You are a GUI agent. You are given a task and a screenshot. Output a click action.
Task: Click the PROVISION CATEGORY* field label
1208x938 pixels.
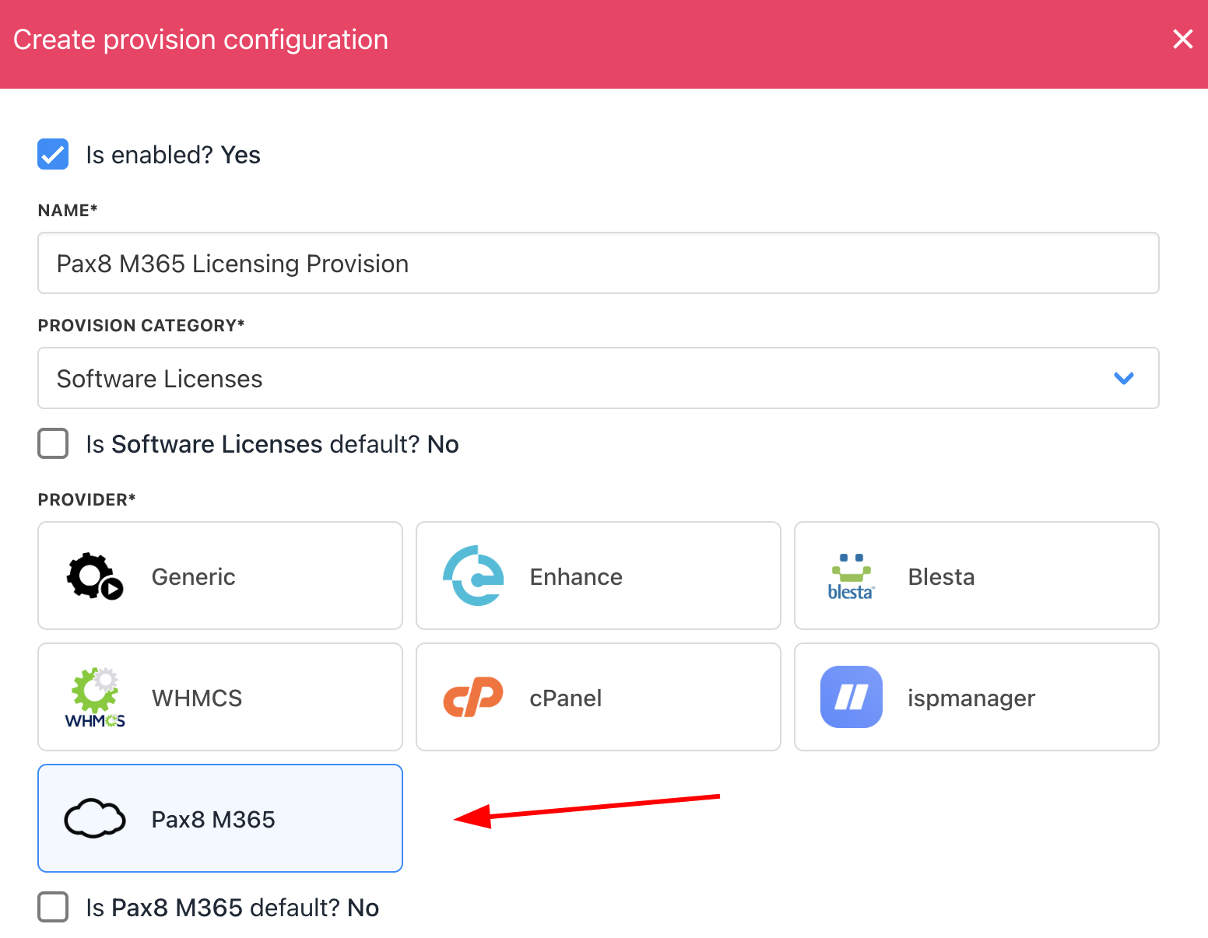141,325
